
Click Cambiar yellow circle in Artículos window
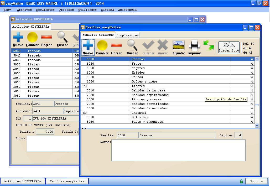pos(32,39)
